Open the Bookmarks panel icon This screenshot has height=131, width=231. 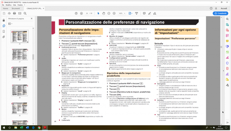(3, 31)
